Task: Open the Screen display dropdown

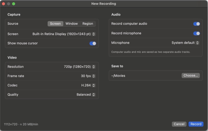Action: 64,34
